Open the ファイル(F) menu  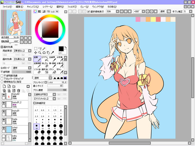pos(7,7)
